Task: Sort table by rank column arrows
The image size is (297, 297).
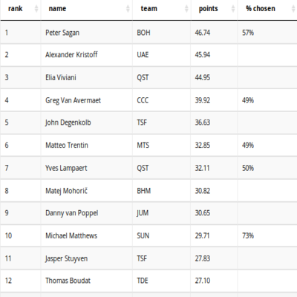Action: coord(36,9)
